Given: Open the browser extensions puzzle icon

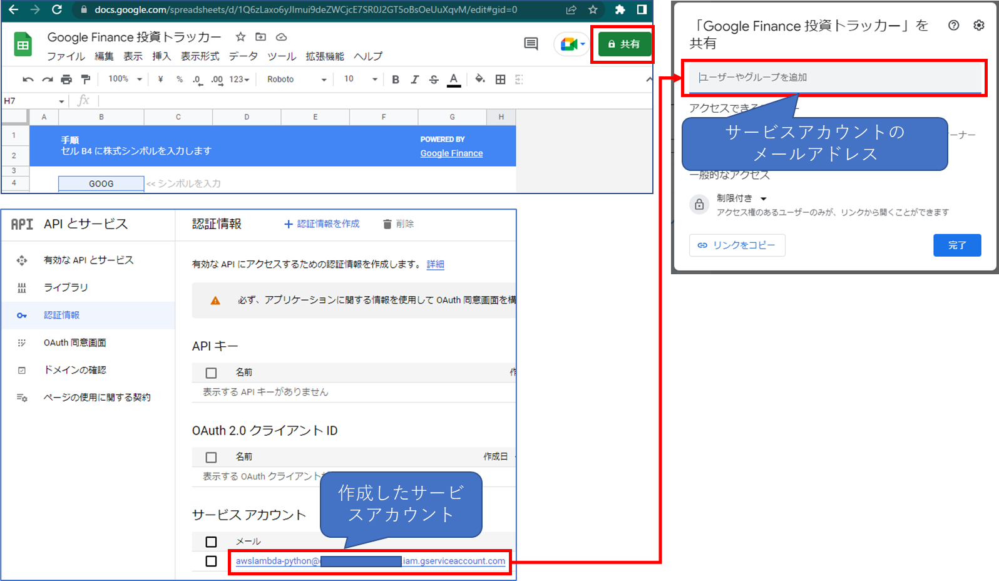Looking at the screenshot, I should click(620, 9).
